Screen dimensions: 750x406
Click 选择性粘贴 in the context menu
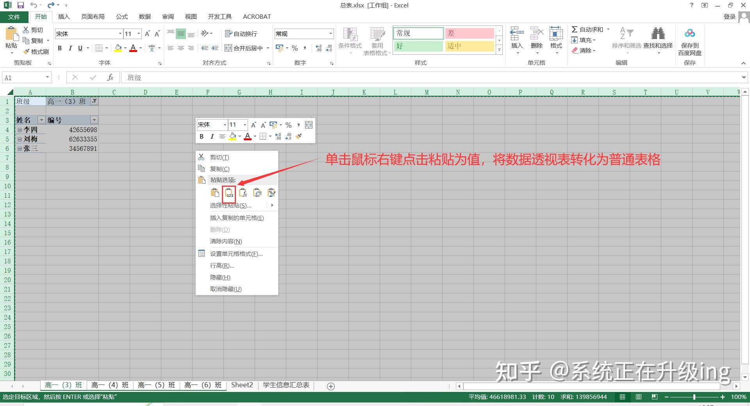click(230, 205)
